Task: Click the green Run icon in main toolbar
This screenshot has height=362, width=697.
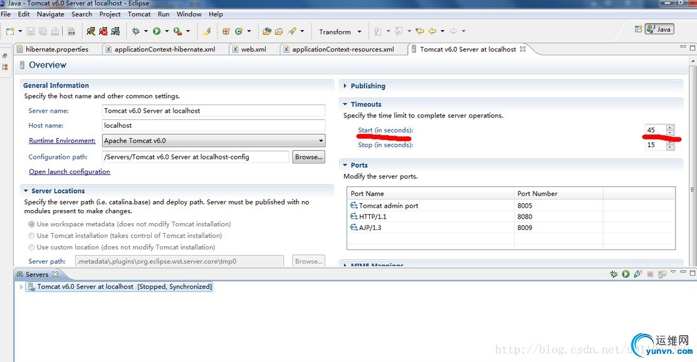Action: click(157, 31)
